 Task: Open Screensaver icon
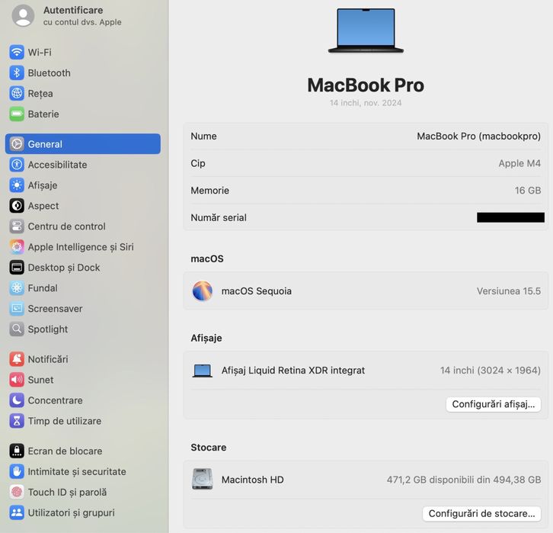pos(17,309)
